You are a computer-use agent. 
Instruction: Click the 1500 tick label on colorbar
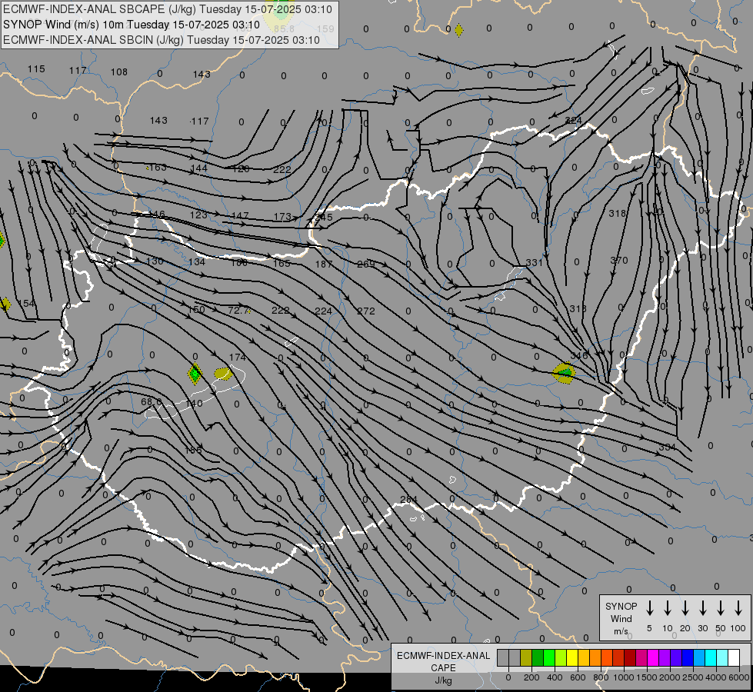[x=646, y=677]
